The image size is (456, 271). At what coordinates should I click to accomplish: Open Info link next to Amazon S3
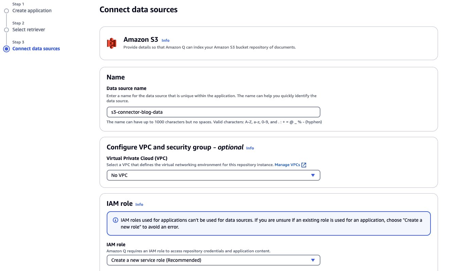point(165,40)
